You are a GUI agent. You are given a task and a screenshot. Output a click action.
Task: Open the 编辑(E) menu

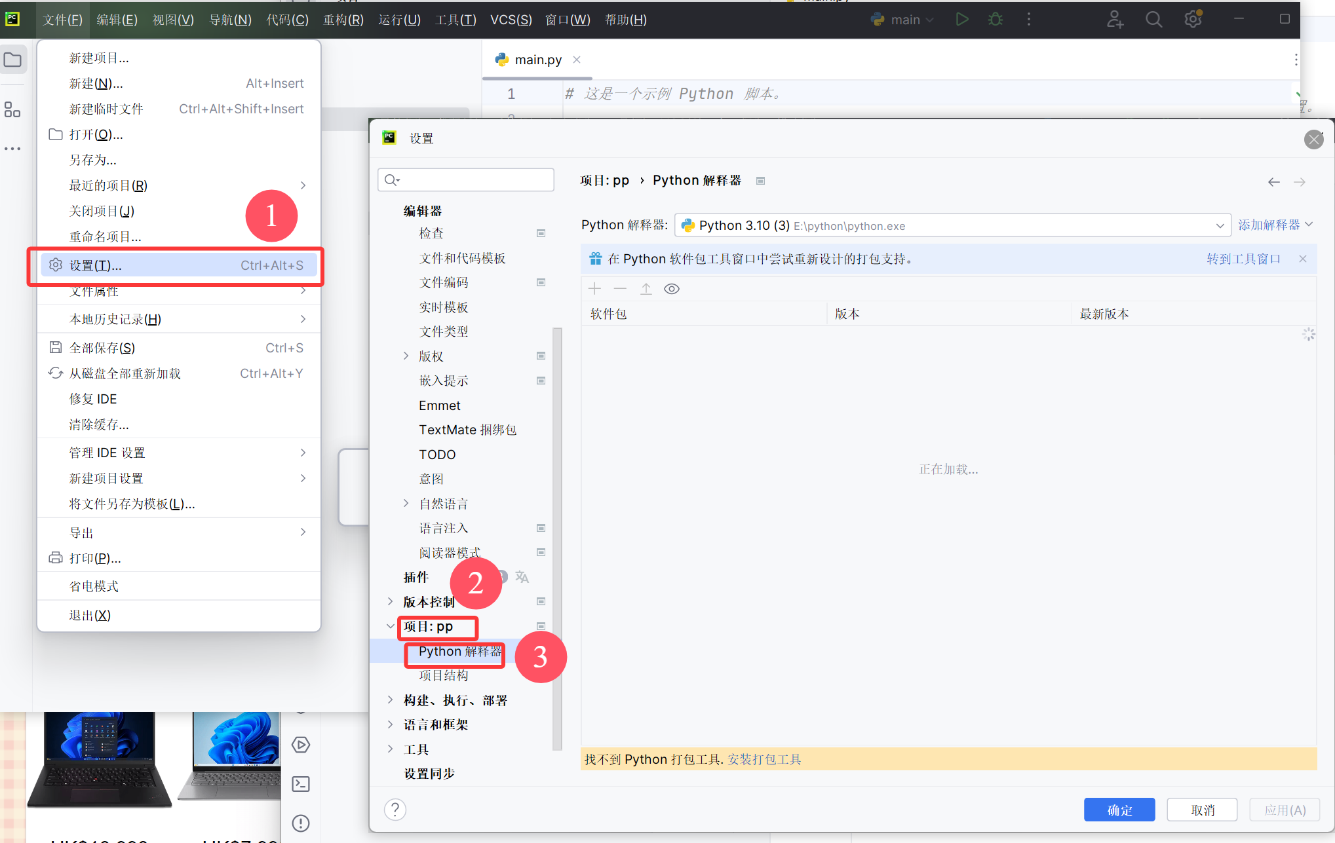point(117,20)
